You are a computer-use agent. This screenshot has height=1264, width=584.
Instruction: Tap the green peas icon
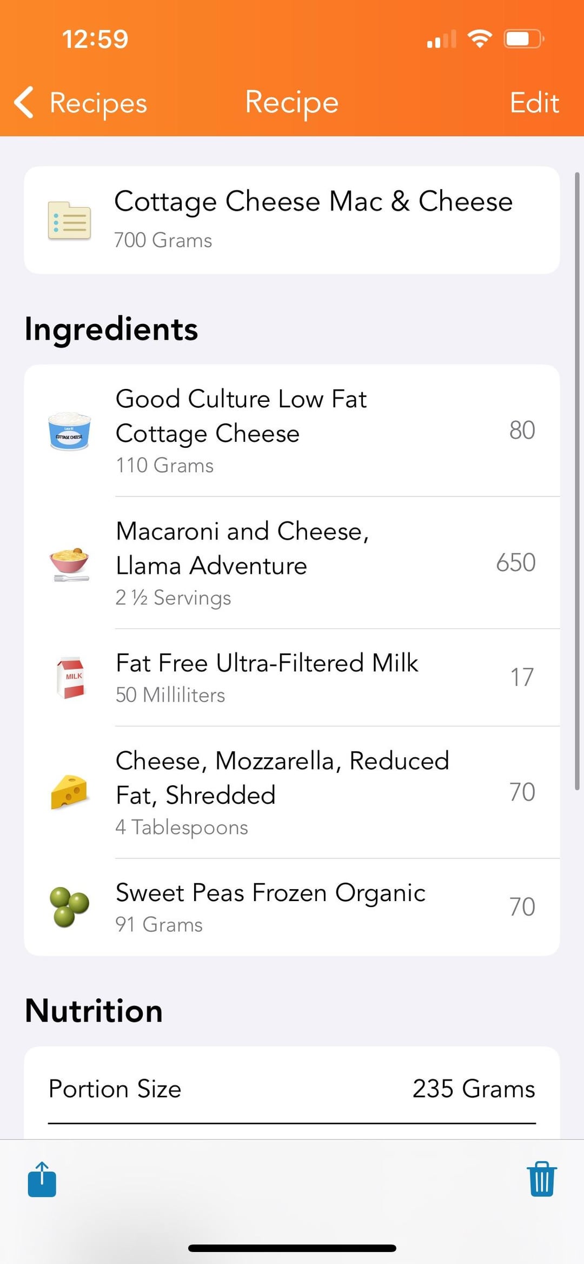point(69,907)
